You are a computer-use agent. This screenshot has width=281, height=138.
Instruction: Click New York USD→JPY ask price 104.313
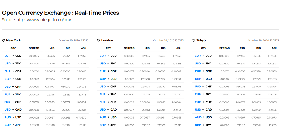click(x=82, y=64)
